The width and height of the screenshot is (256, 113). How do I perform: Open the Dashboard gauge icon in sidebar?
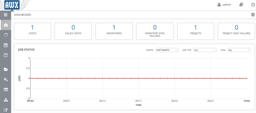[5, 25]
